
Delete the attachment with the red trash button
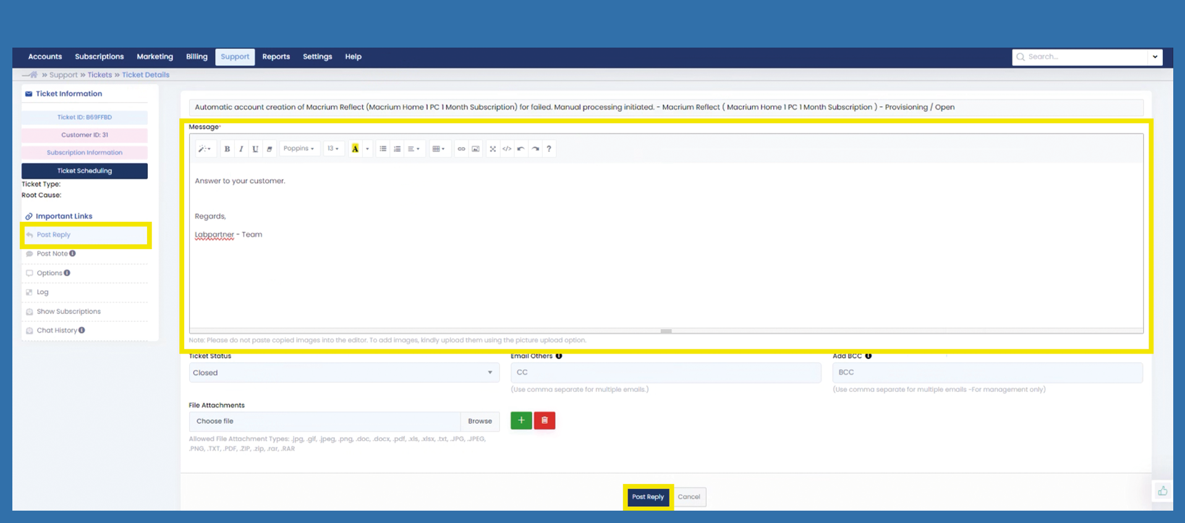545,420
